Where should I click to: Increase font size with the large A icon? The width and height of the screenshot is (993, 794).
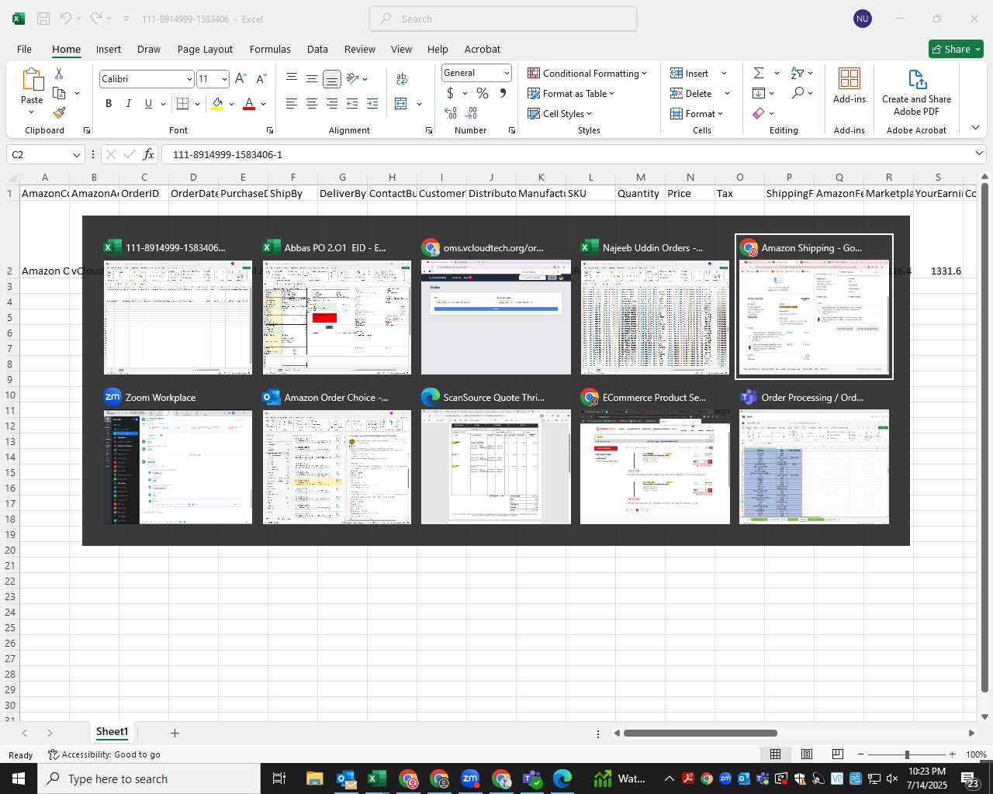[x=240, y=78]
